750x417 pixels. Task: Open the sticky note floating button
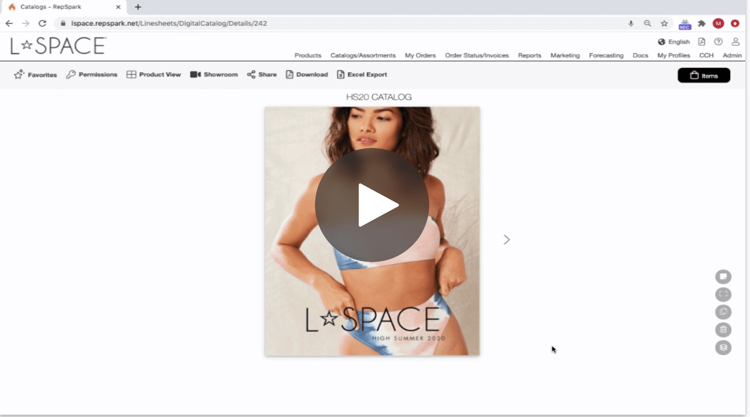723,276
